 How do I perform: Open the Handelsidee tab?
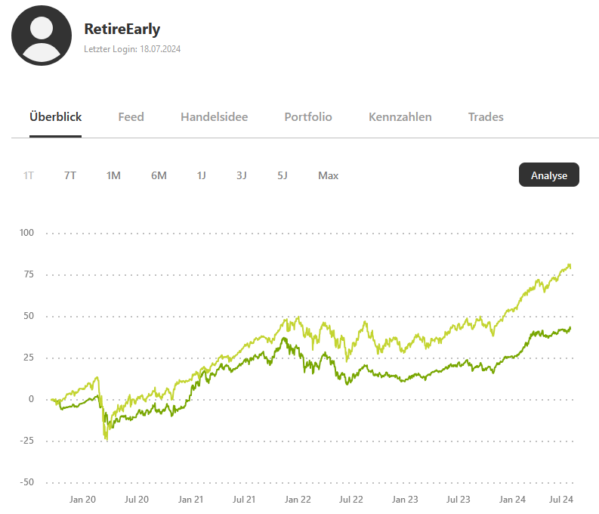point(214,117)
